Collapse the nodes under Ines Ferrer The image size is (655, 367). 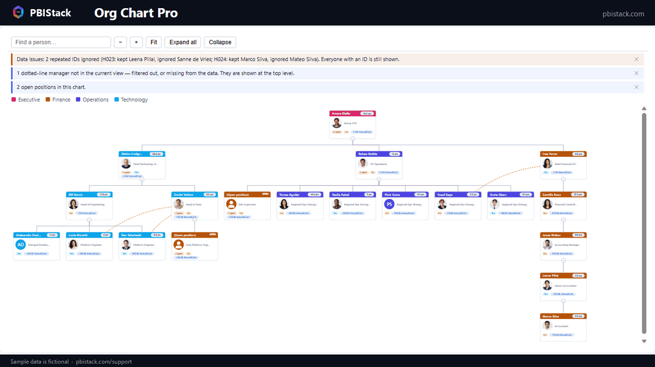pyautogui.click(x=563, y=179)
